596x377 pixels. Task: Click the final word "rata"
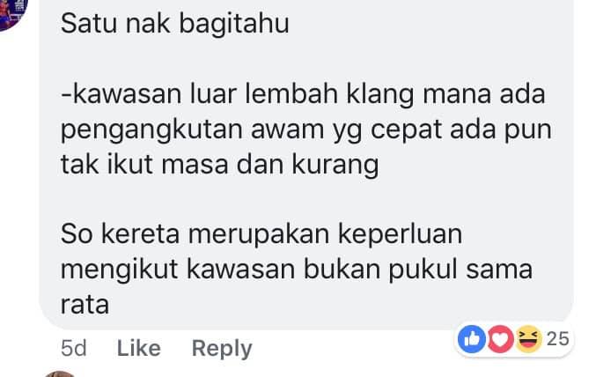[85, 305]
